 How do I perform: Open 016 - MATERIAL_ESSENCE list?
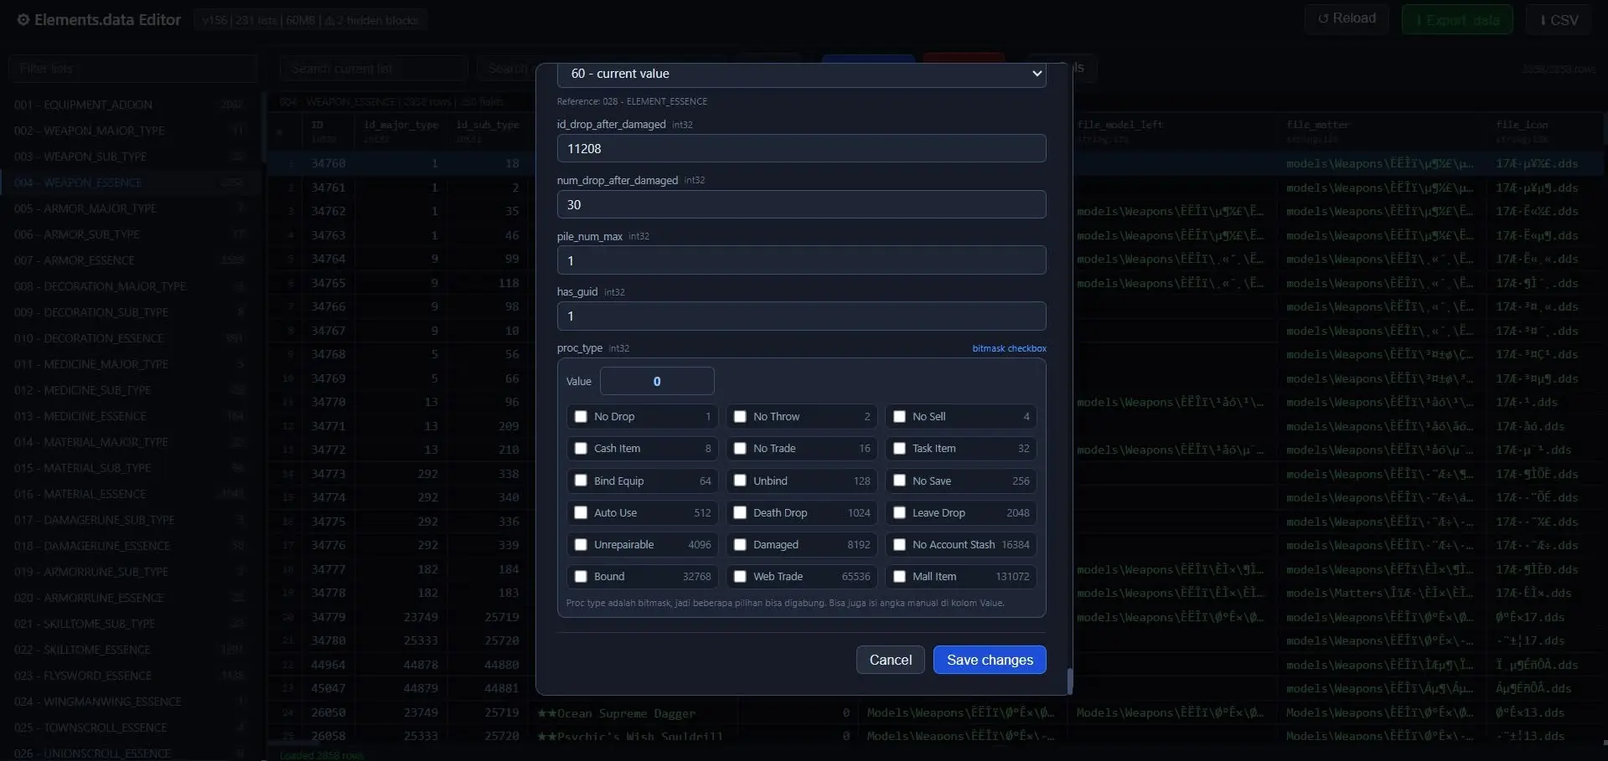point(130,494)
